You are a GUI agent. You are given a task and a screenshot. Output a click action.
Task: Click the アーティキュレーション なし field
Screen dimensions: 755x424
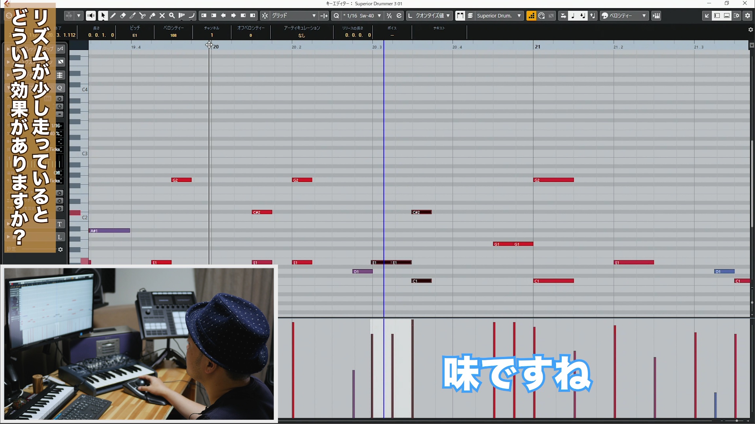coord(302,35)
